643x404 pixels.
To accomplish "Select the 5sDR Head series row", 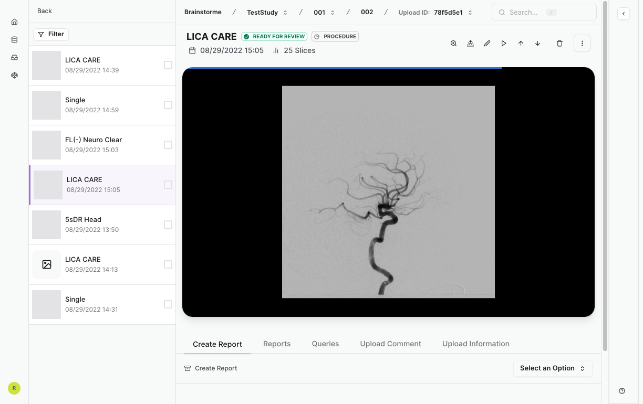I will (x=102, y=225).
